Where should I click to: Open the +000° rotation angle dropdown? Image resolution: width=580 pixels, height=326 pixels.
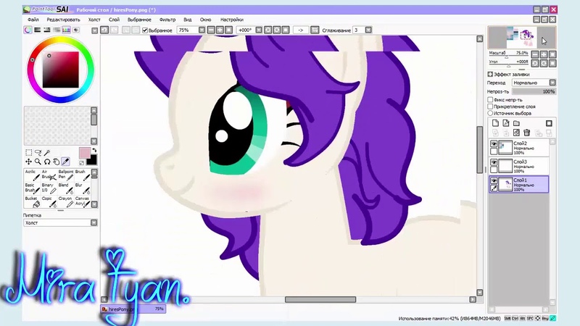pyautogui.click(x=259, y=30)
